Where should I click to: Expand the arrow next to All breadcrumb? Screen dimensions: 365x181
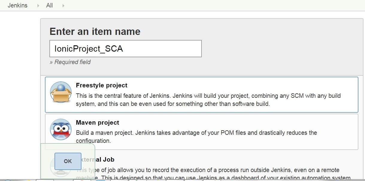tap(63, 6)
